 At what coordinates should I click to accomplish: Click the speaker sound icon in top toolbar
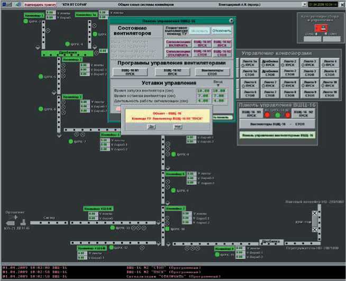19,4
